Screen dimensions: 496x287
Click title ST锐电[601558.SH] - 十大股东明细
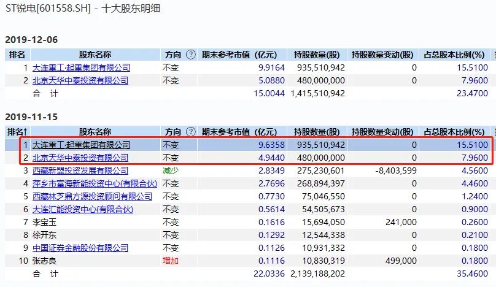point(83,8)
